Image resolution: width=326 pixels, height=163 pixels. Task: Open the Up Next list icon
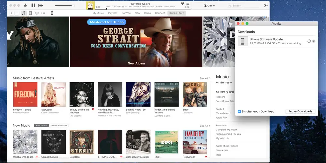tap(188, 4)
